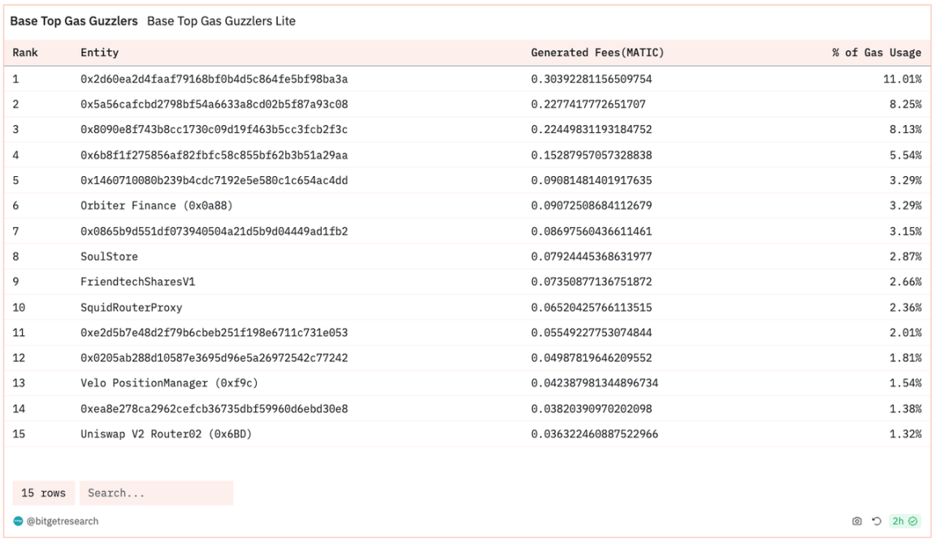Click the fee value 0.22449831193184752
Image resolution: width=936 pixels, height=543 pixels.
591,129
